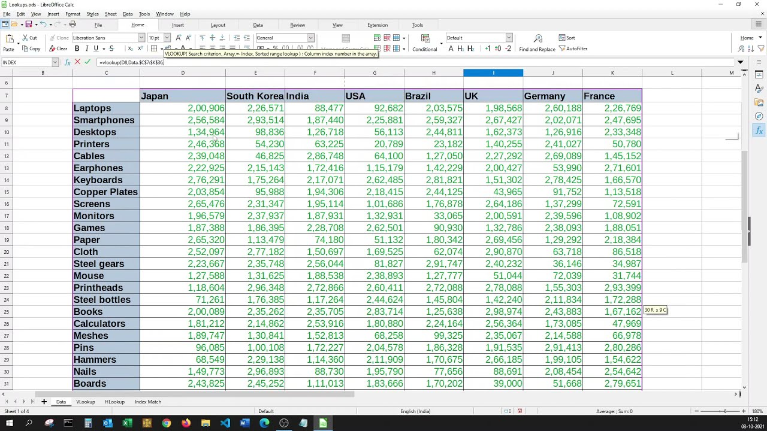Switch to the Layout ribbon tab
Viewport: 767px width, 431px height.
point(218,25)
